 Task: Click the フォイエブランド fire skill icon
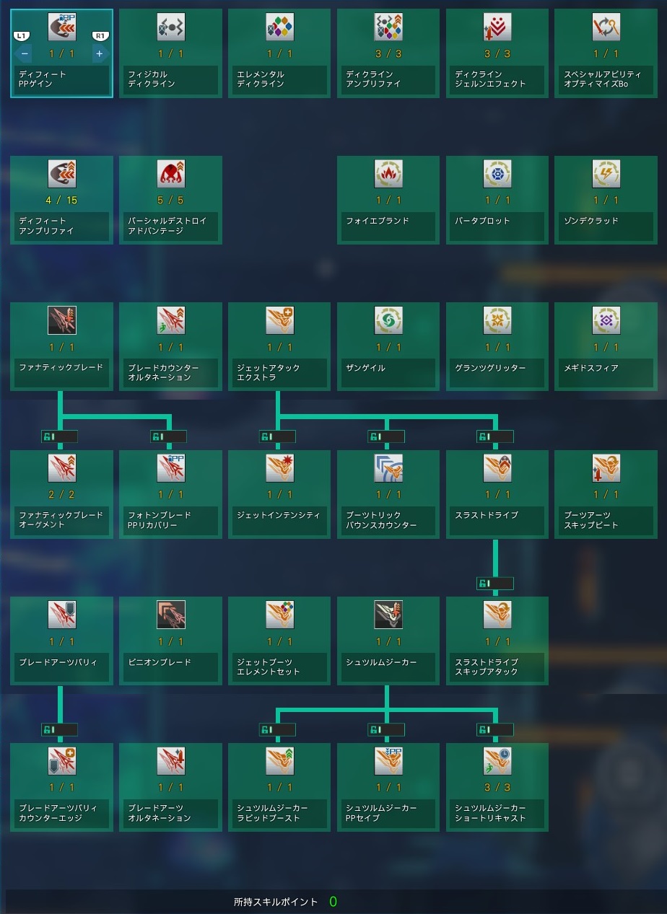388,174
